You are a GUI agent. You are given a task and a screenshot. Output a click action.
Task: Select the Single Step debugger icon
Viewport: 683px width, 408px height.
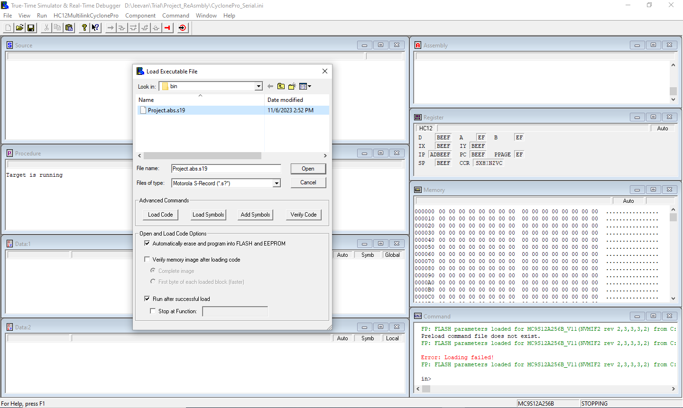coord(121,27)
